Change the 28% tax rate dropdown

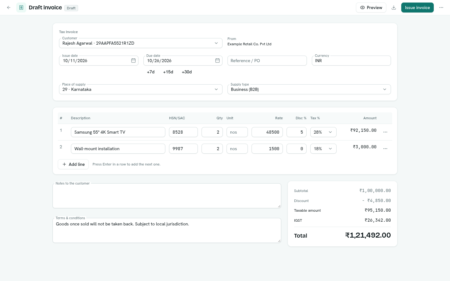pos(323,132)
